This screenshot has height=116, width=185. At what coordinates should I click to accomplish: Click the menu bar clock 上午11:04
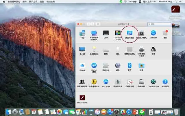pos(150,1)
